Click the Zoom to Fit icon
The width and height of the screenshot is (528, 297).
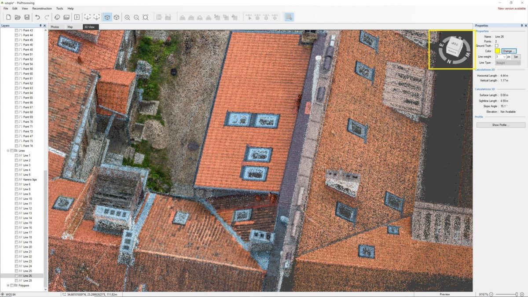point(146,18)
